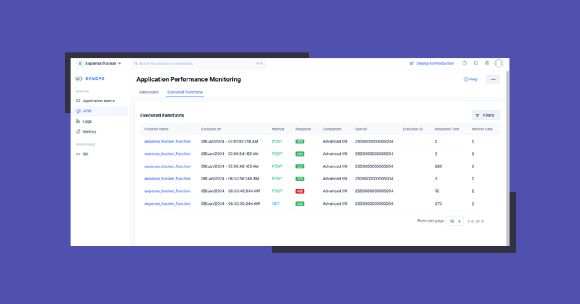Screen dimensions: 580x304
Task: Open expense_tracker_function executed at 07:00:54:182 AM
Action: coord(168,154)
